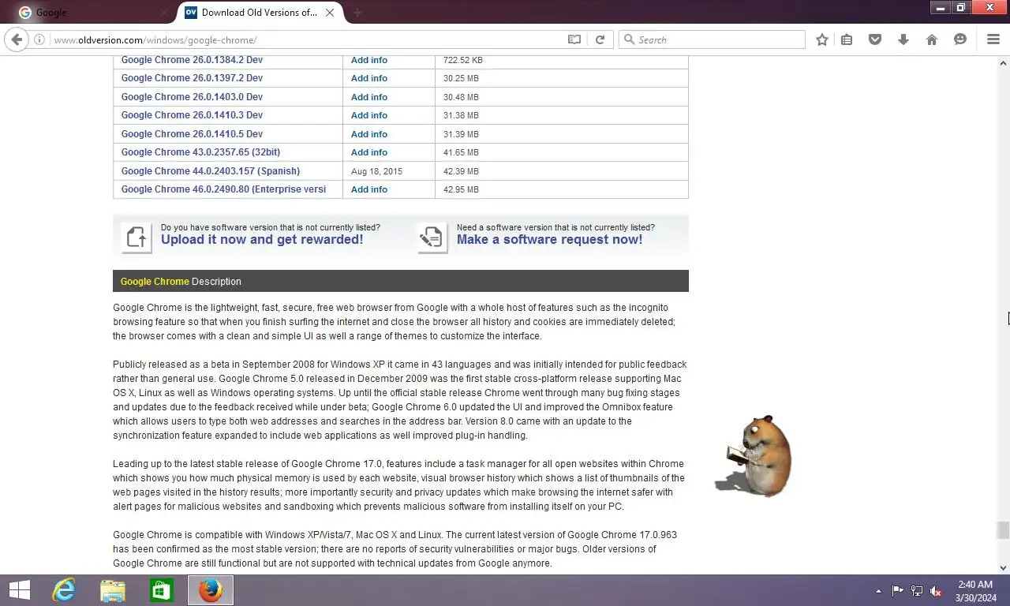Click Add info for Chrome 46.0.2490.80
Screen dimensions: 1010x606
coord(369,189)
